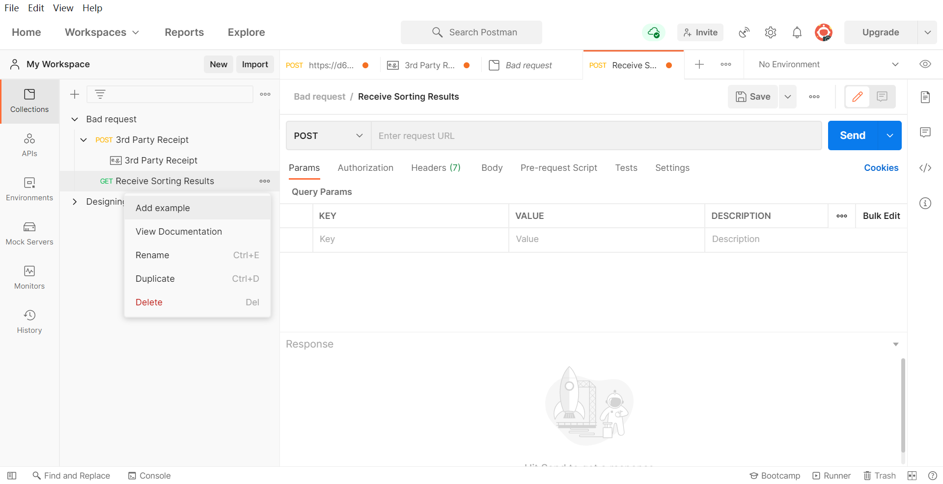Viewport: 943px width, 484px height.
Task: Open the Cookies link
Action: coord(881,168)
